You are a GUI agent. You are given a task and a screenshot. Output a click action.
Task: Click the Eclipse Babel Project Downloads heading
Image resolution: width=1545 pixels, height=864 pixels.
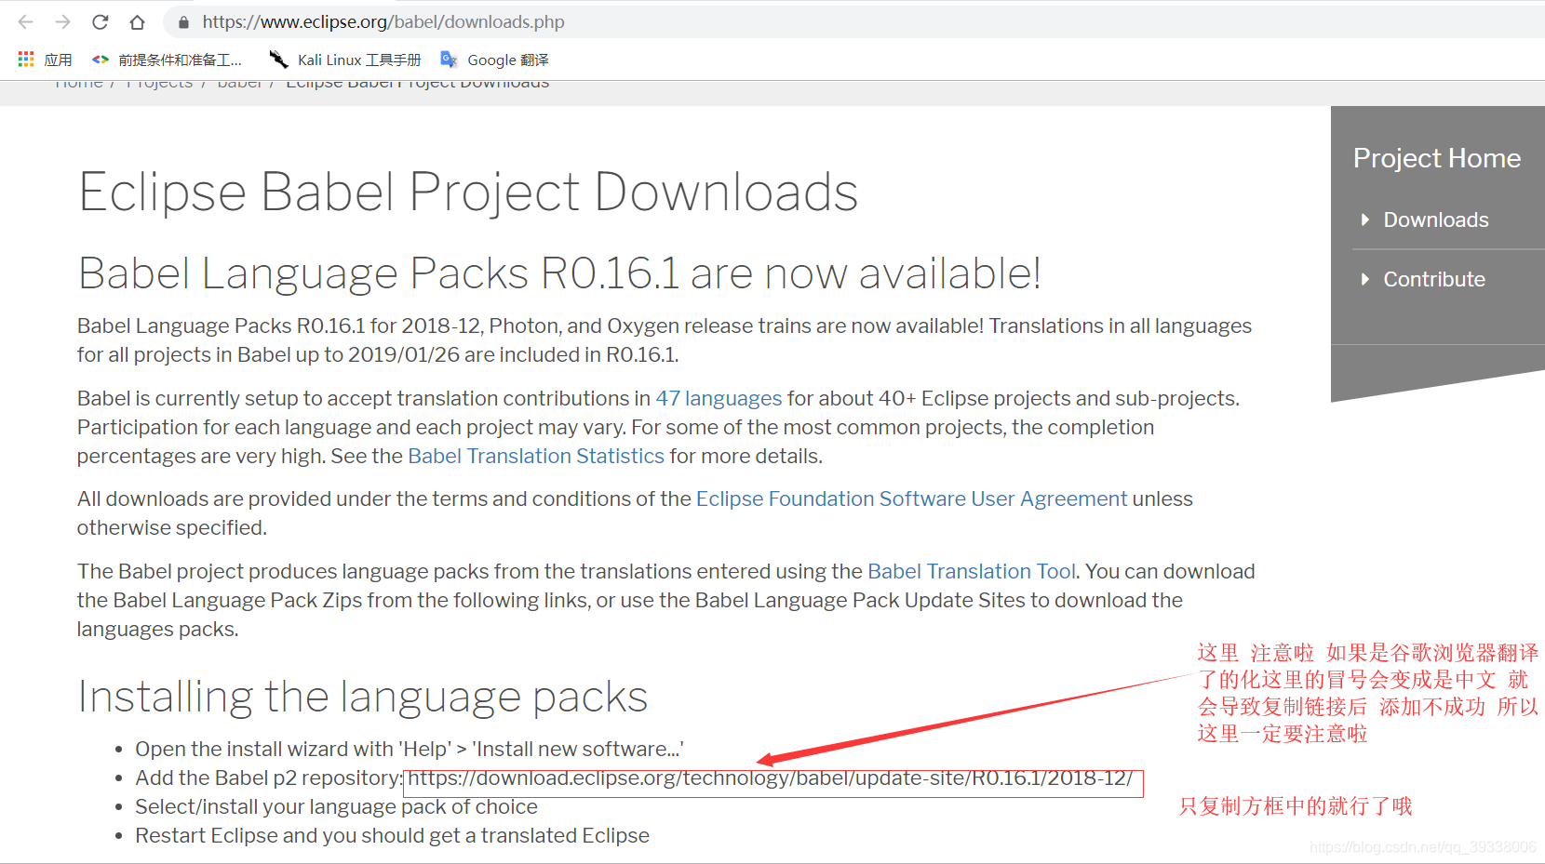click(x=468, y=193)
